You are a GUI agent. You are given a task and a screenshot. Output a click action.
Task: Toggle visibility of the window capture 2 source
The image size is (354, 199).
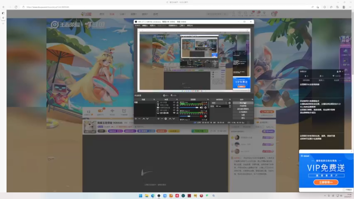174,110
